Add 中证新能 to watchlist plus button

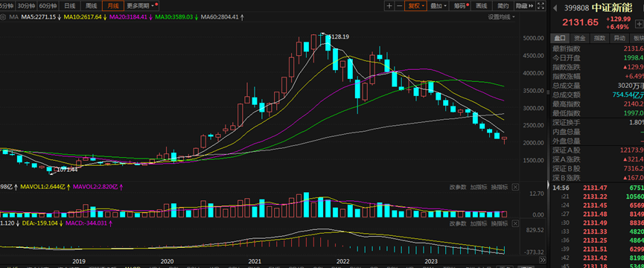point(640,25)
